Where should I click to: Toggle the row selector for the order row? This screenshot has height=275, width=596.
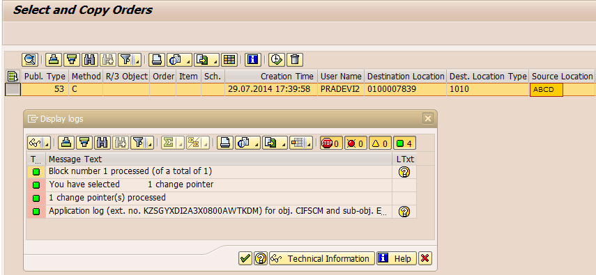pyautogui.click(x=13, y=90)
